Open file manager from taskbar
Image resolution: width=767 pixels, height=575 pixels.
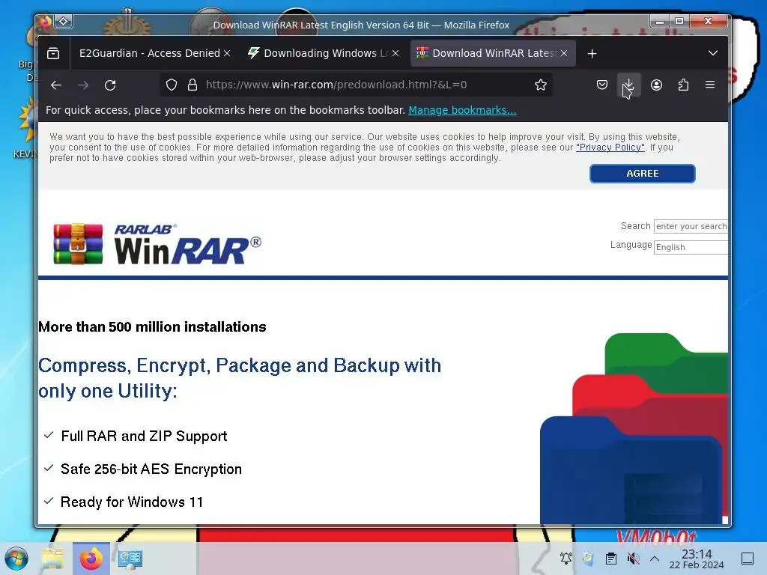[52, 559]
